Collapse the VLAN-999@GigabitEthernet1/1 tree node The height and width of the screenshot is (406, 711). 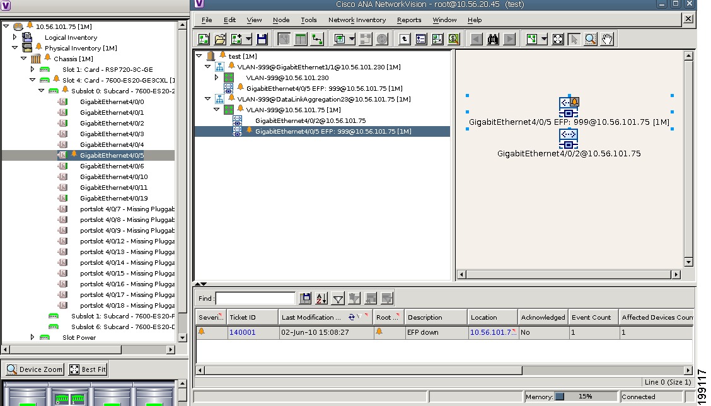[207, 67]
